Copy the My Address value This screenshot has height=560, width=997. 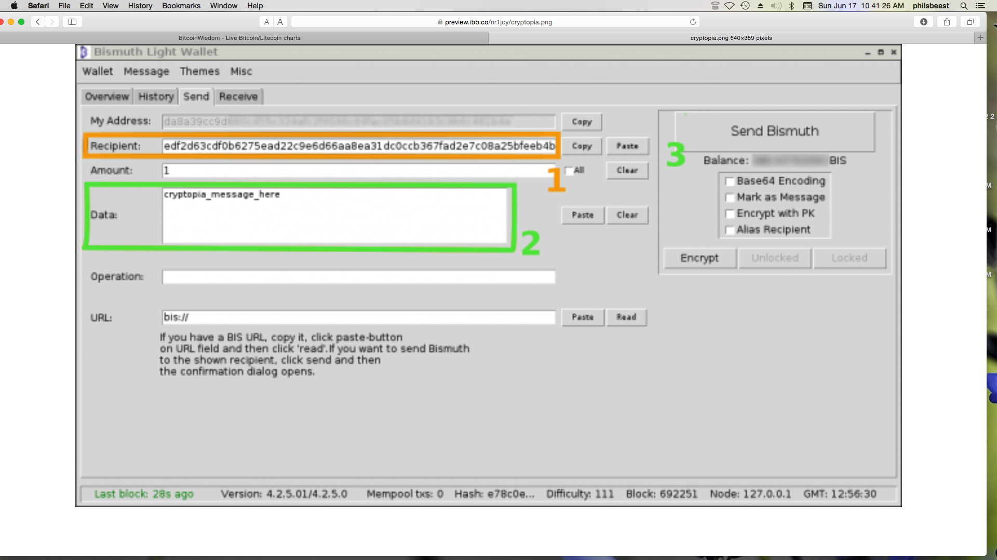click(x=582, y=122)
